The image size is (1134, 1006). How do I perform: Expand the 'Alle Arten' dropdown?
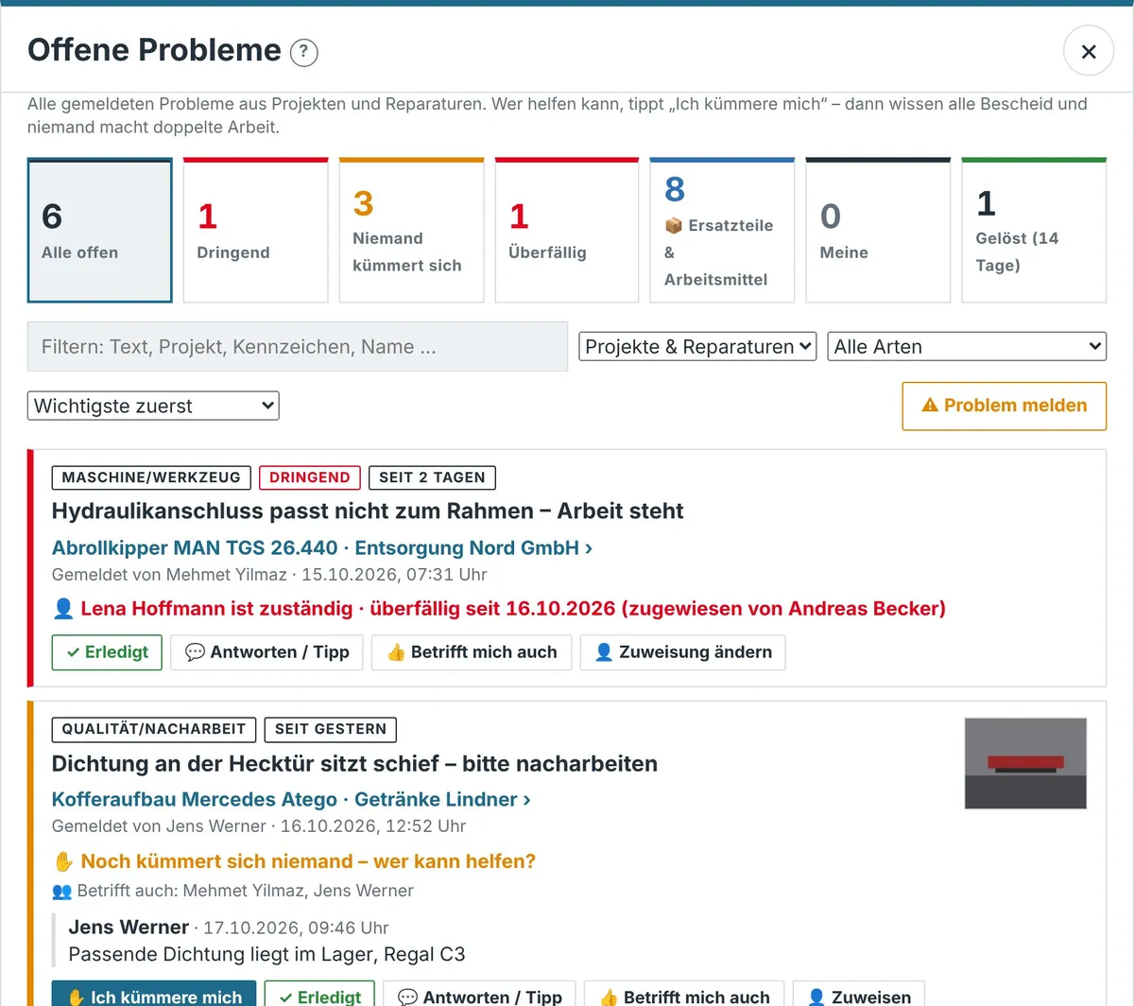click(967, 346)
